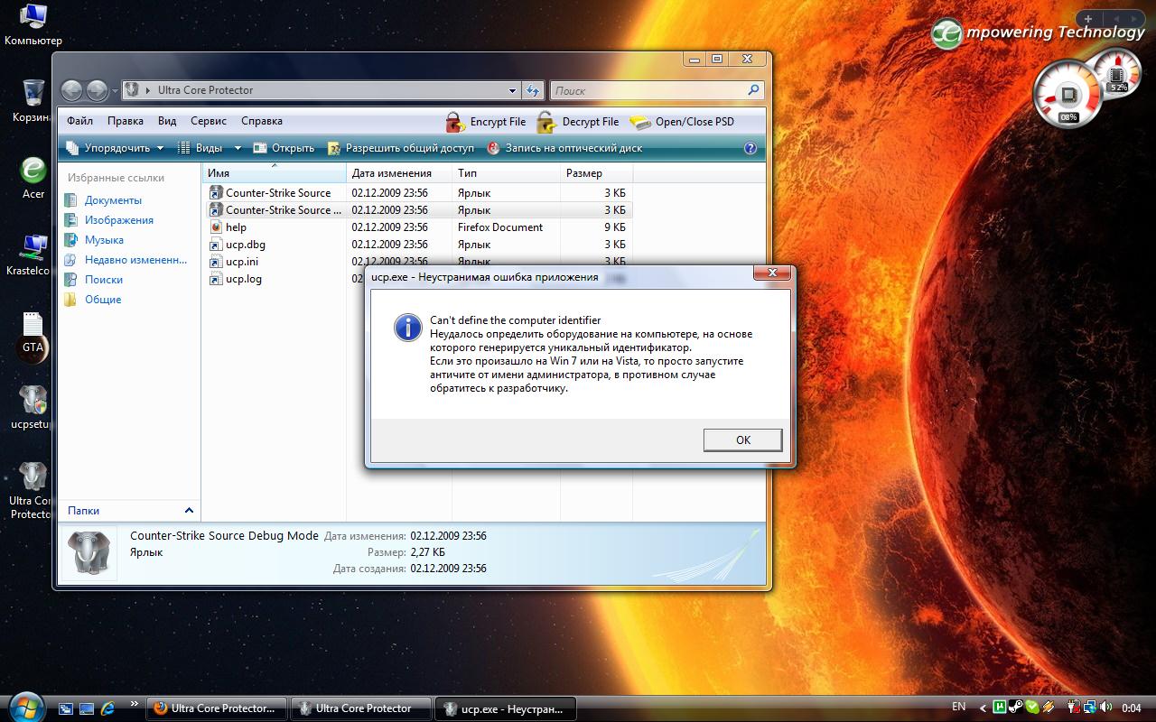Click Разрешить общий доступ on the toolbar
The height and width of the screenshot is (722, 1156).
tap(400, 148)
